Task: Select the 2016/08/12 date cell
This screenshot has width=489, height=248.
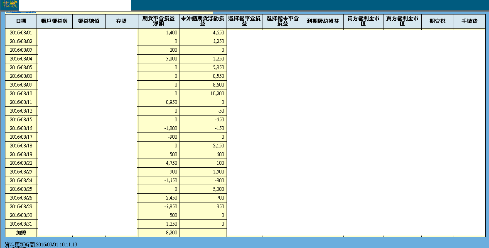Action: (x=21, y=111)
